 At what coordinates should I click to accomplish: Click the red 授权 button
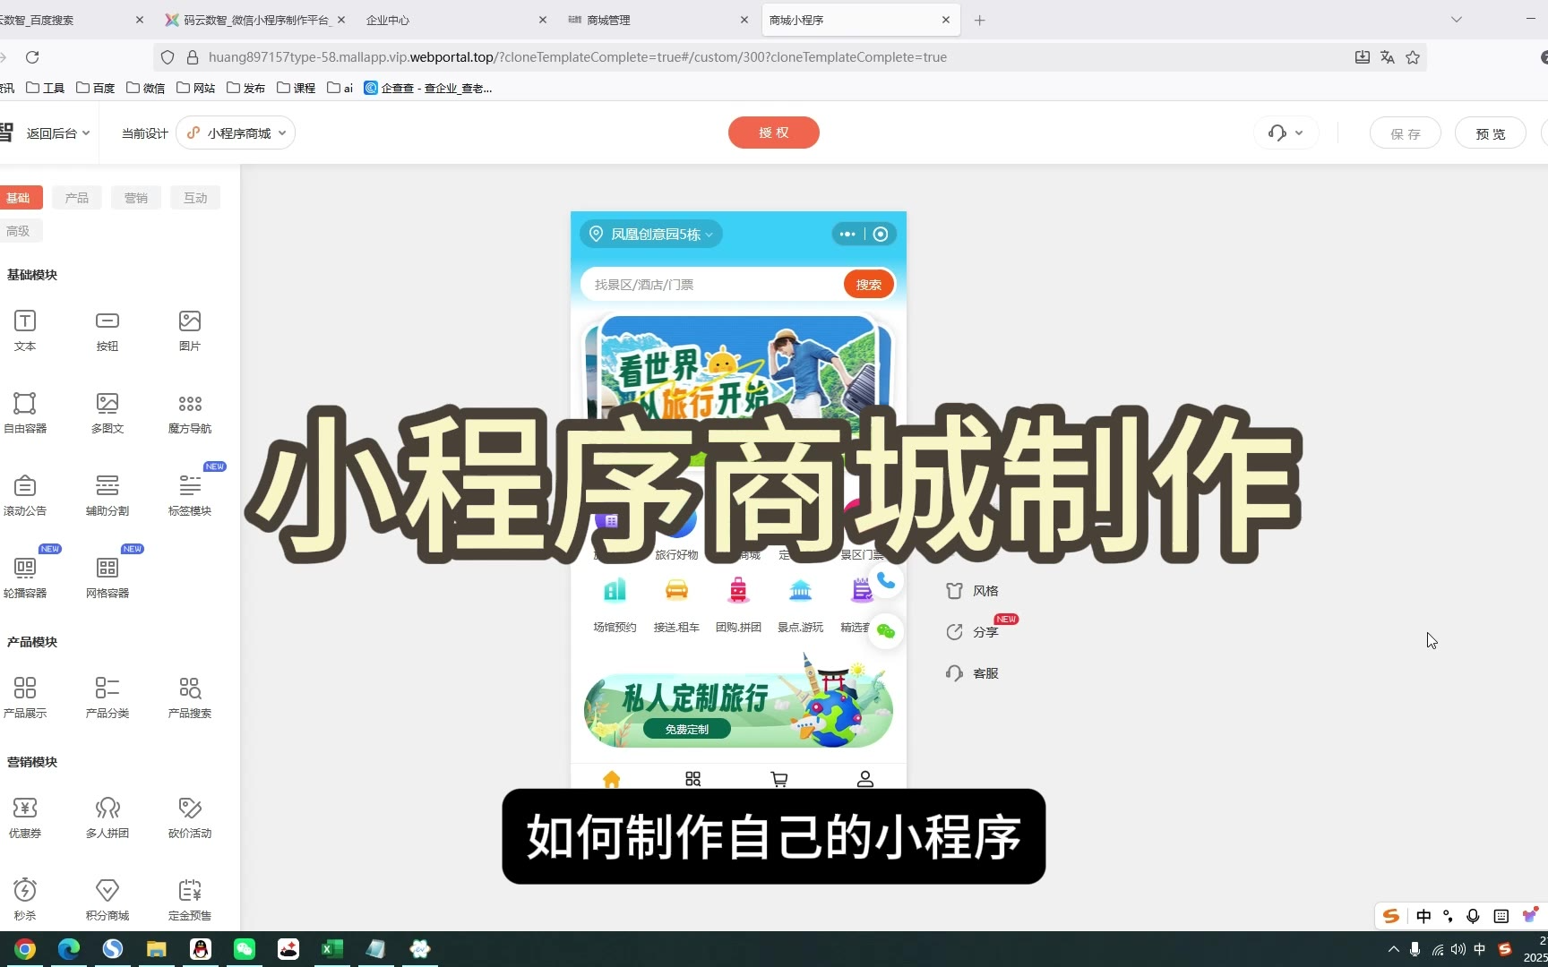(774, 133)
